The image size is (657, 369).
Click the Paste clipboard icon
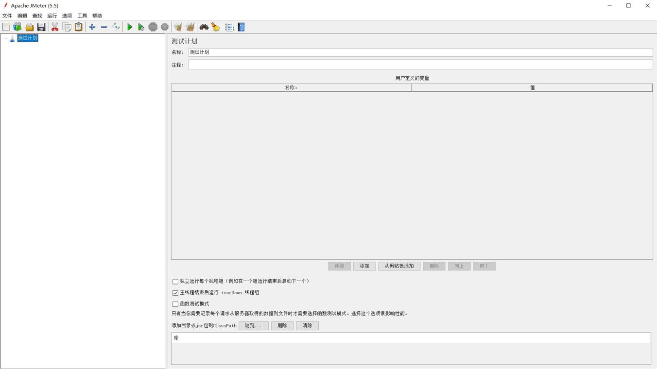point(79,27)
